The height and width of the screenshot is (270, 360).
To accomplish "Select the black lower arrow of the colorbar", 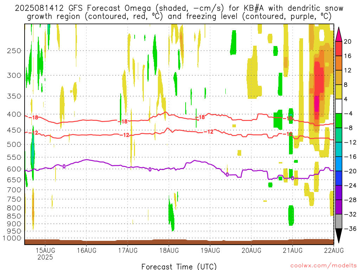I will [x=339, y=236].
